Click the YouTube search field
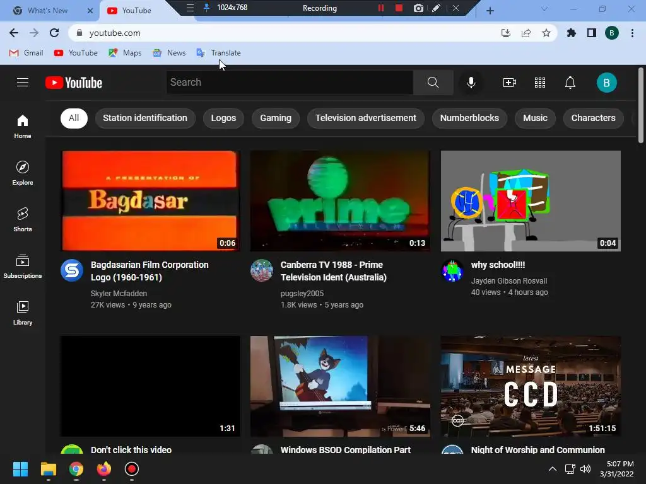The width and height of the screenshot is (646, 484). (x=290, y=83)
